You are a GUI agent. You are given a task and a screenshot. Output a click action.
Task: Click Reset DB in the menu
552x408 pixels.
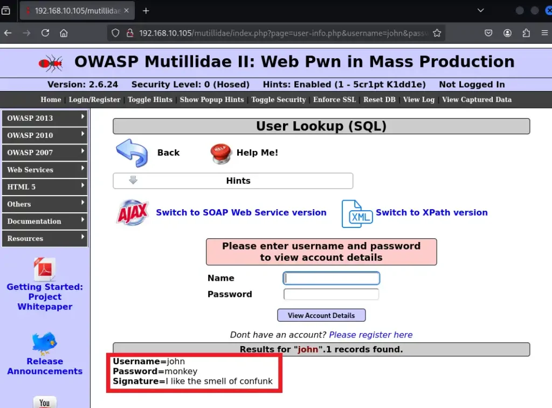click(379, 100)
